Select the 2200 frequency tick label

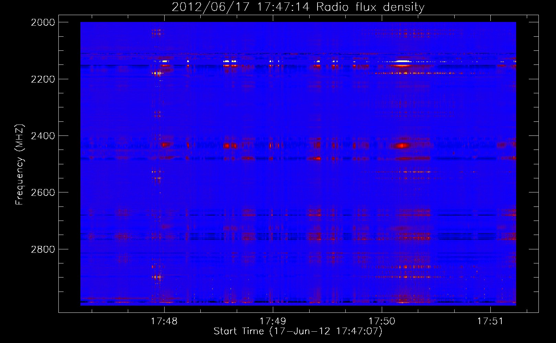point(43,79)
